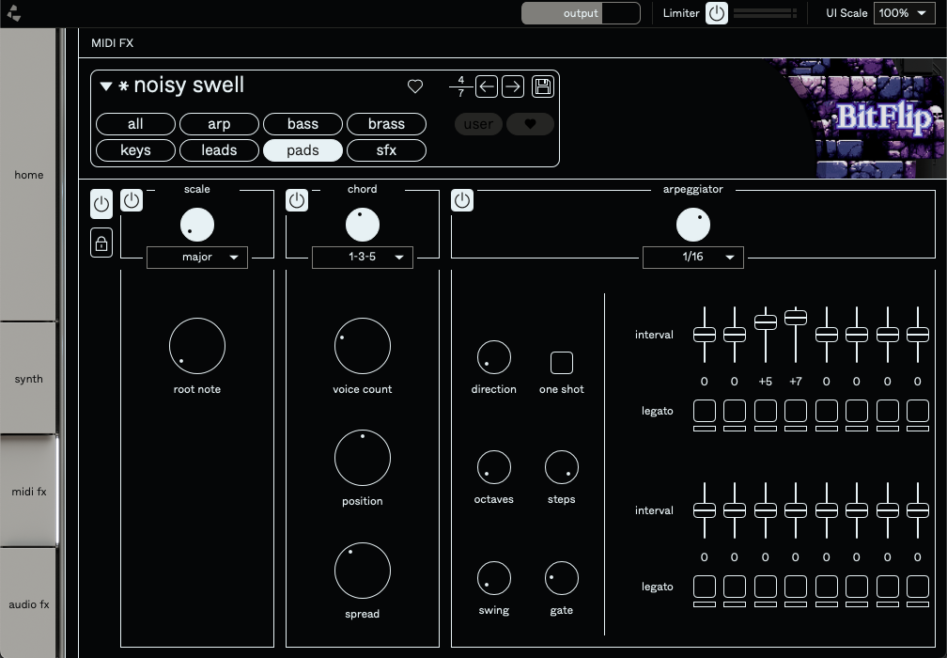
Task: Click the gate knob
Action: (561, 578)
